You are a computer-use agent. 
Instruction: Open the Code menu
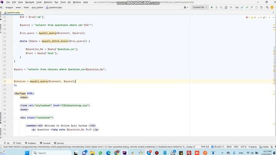click(x=39, y=2)
